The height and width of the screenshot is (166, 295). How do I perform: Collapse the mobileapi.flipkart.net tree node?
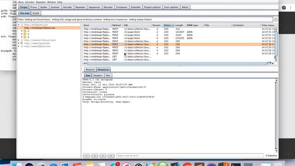pos(18,28)
